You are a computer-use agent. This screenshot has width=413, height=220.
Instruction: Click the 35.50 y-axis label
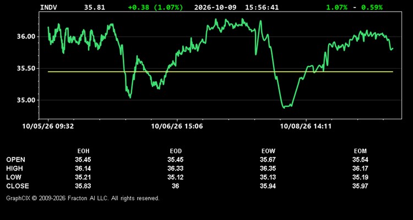[26, 68]
